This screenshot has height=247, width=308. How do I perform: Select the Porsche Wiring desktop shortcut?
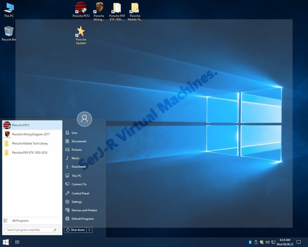click(99, 12)
